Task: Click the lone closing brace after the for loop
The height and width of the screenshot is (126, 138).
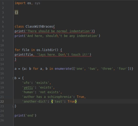Action: [x=15, y=59]
